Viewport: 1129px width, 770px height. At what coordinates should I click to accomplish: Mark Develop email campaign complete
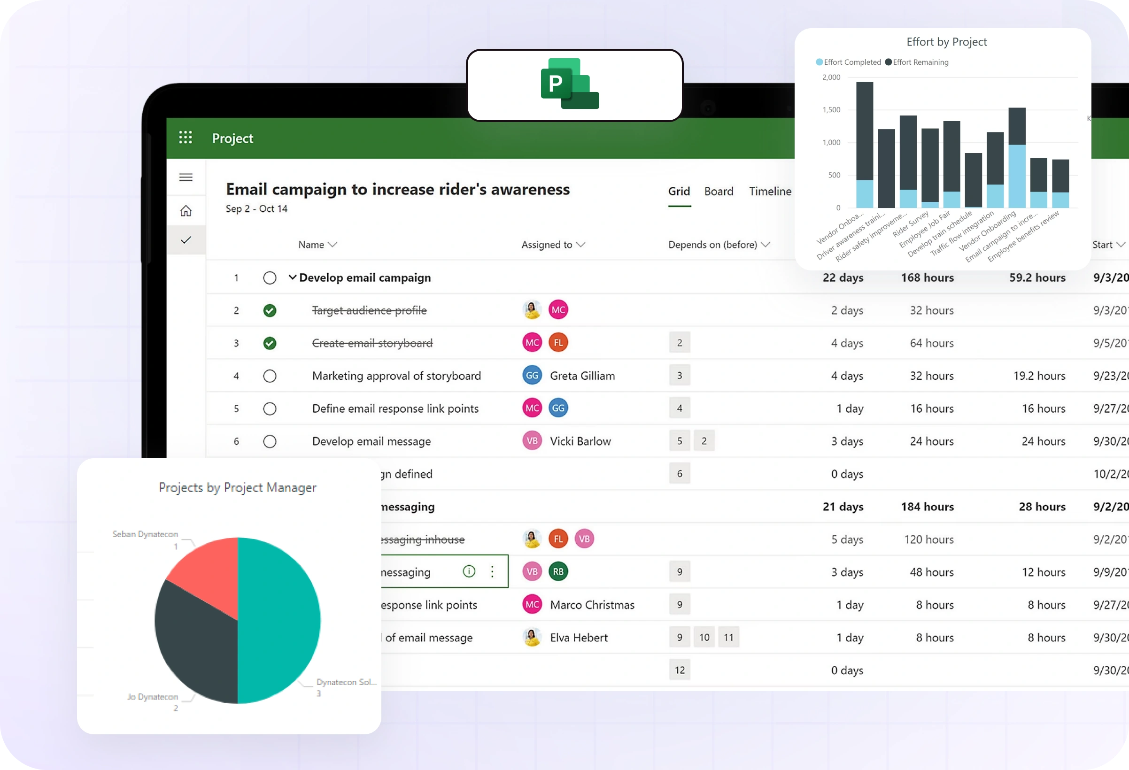(270, 278)
